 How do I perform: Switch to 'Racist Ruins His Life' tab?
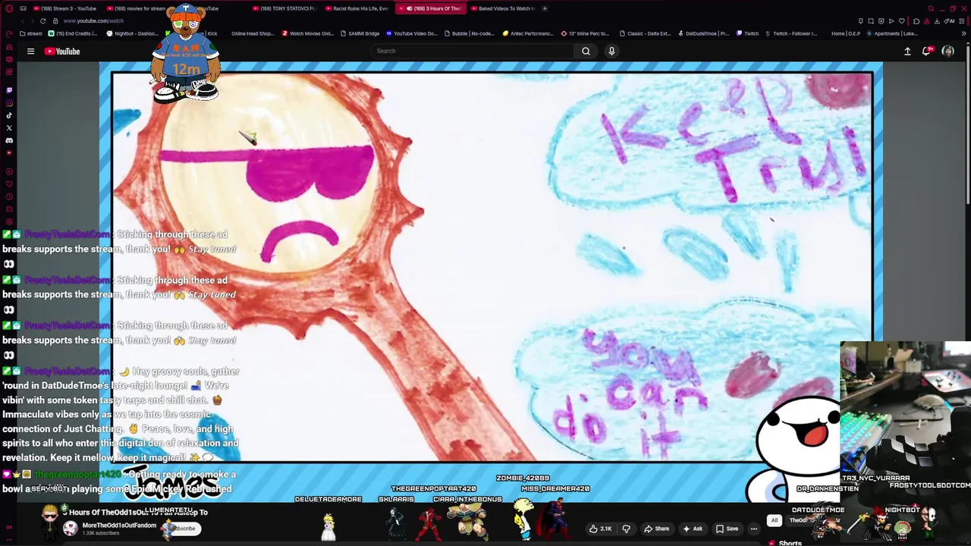(x=357, y=8)
